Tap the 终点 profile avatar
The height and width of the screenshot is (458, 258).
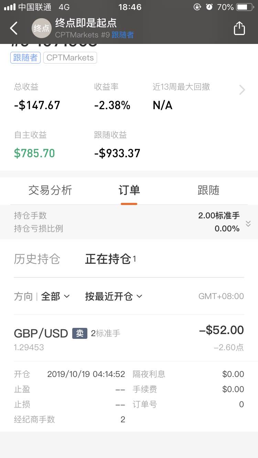41,28
